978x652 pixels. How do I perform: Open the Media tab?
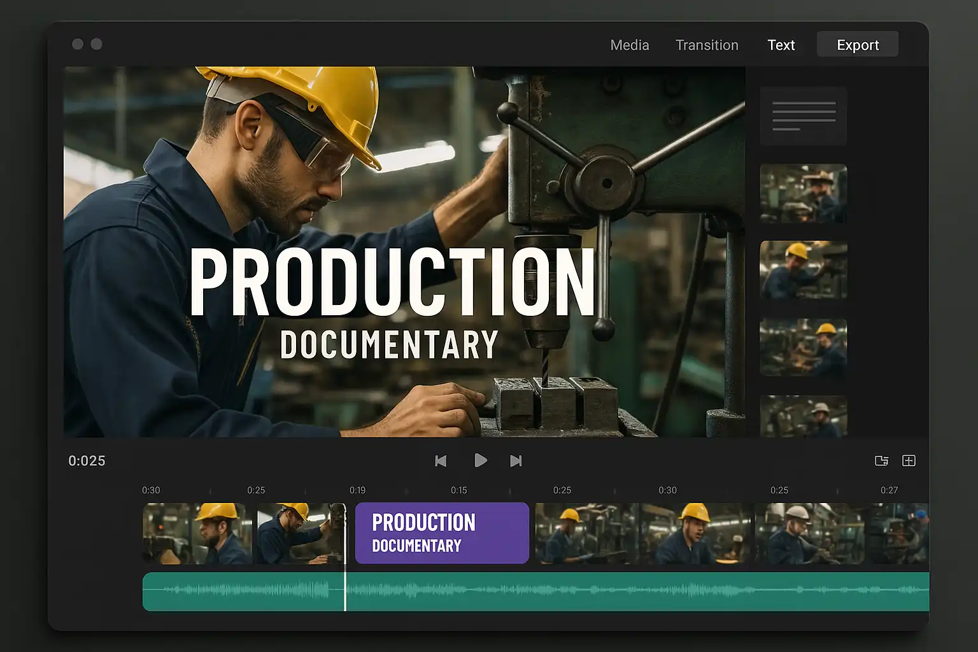click(x=629, y=45)
